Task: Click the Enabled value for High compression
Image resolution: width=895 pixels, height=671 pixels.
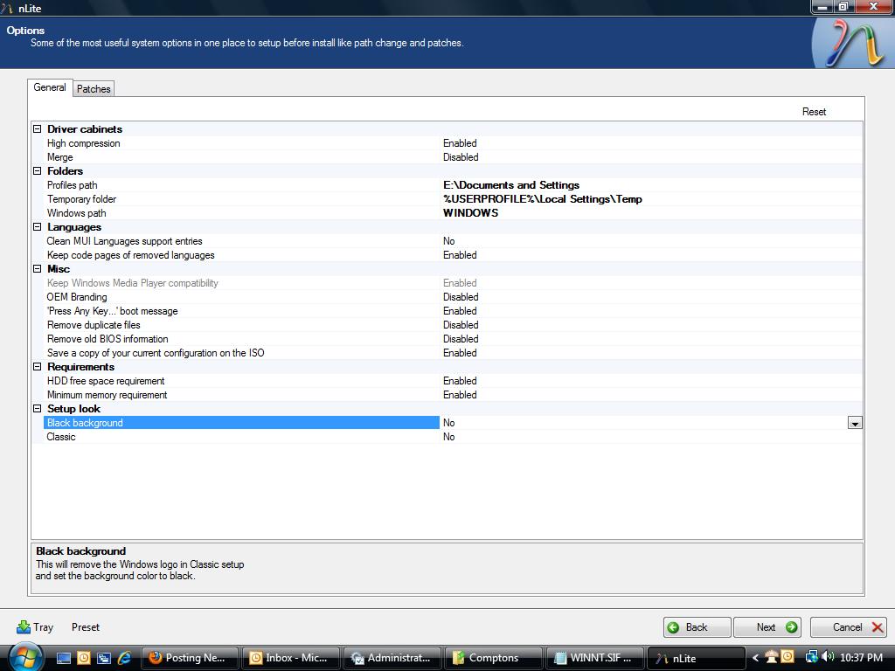Action: (460, 143)
